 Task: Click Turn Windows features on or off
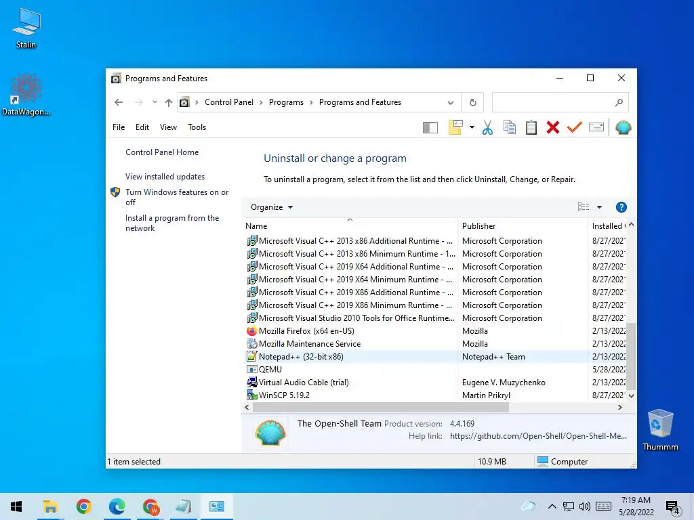[x=177, y=197]
